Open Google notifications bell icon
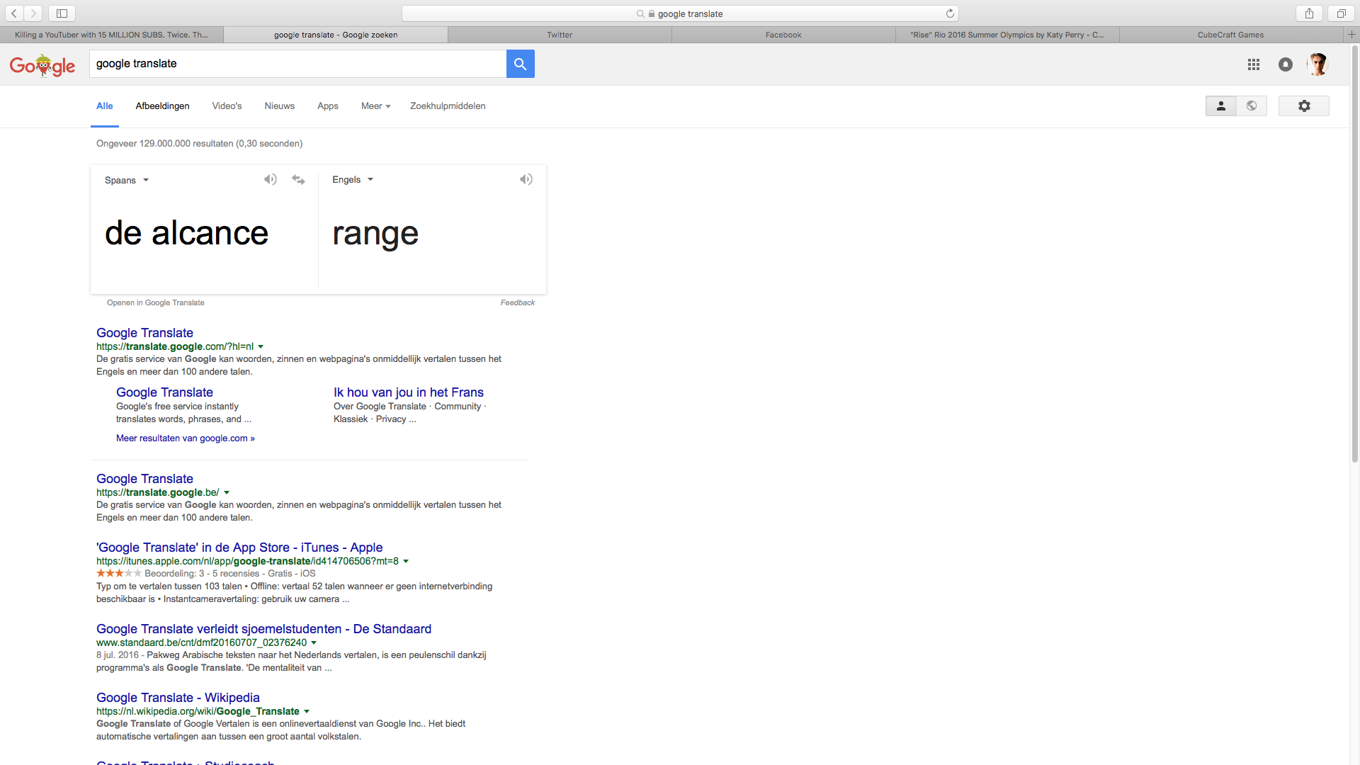 pyautogui.click(x=1286, y=64)
